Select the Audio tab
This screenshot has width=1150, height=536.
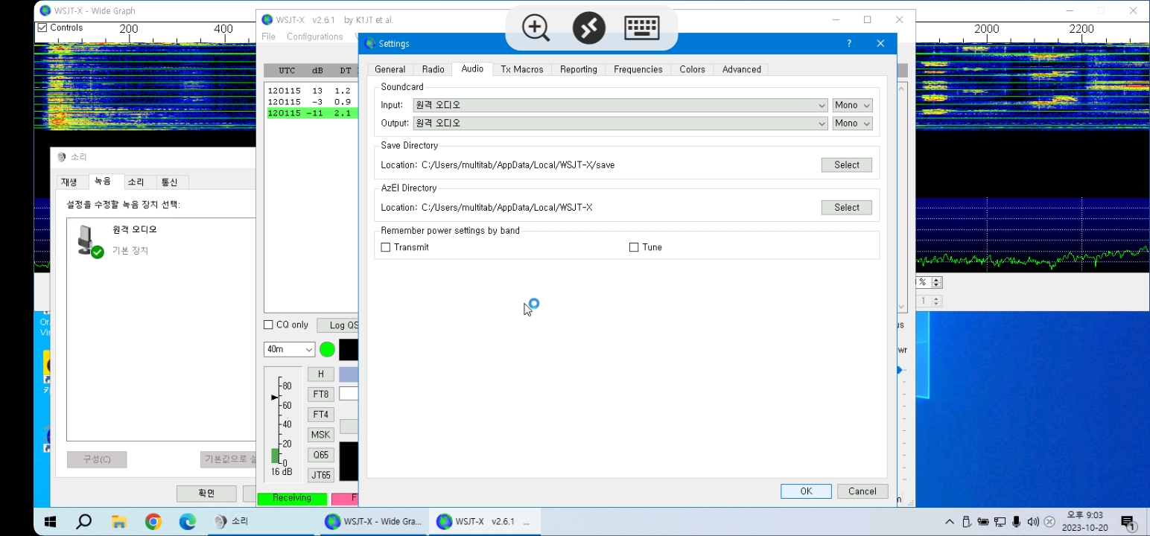point(472,68)
